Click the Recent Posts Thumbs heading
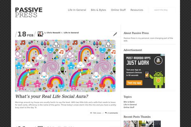Image resolution: width=191 pixels, height=127 pixels. click(x=137, y=117)
